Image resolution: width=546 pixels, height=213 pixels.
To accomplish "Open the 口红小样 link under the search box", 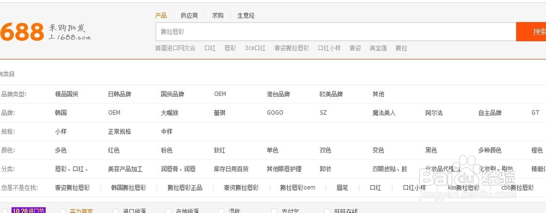I will click(x=329, y=48).
